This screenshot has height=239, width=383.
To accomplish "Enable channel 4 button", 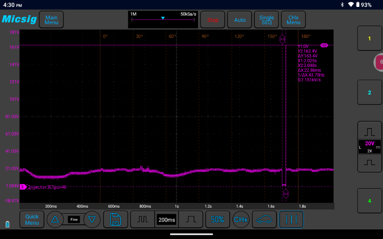I will [x=369, y=201].
